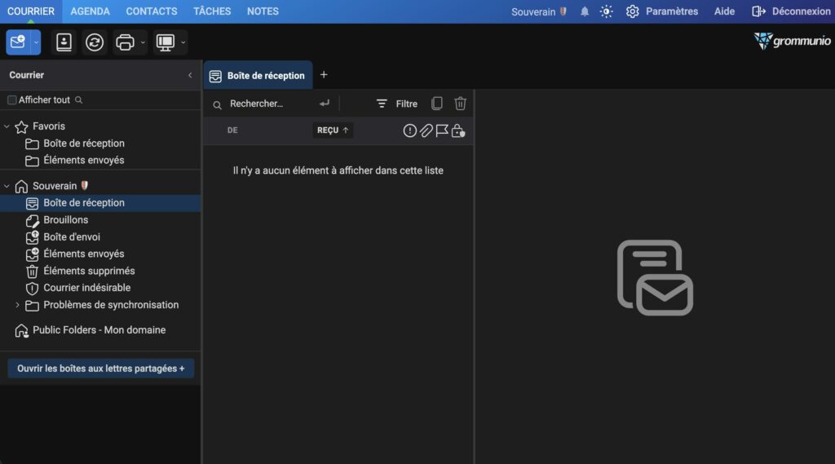Click the Public Folders home icon

(x=21, y=331)
